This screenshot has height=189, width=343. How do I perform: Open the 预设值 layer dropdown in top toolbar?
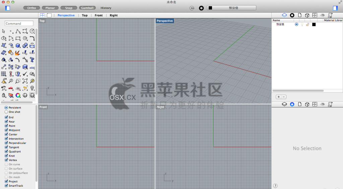click(231, 8)
